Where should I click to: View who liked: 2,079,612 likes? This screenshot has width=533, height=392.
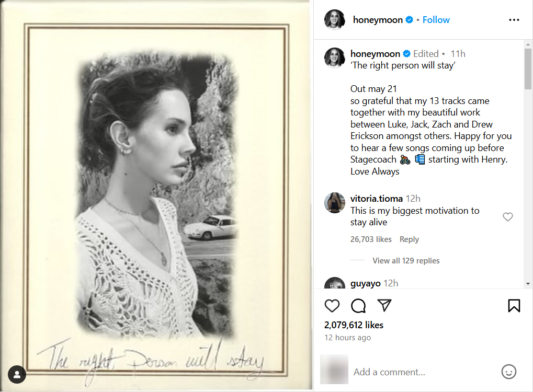tap(354, 325)
